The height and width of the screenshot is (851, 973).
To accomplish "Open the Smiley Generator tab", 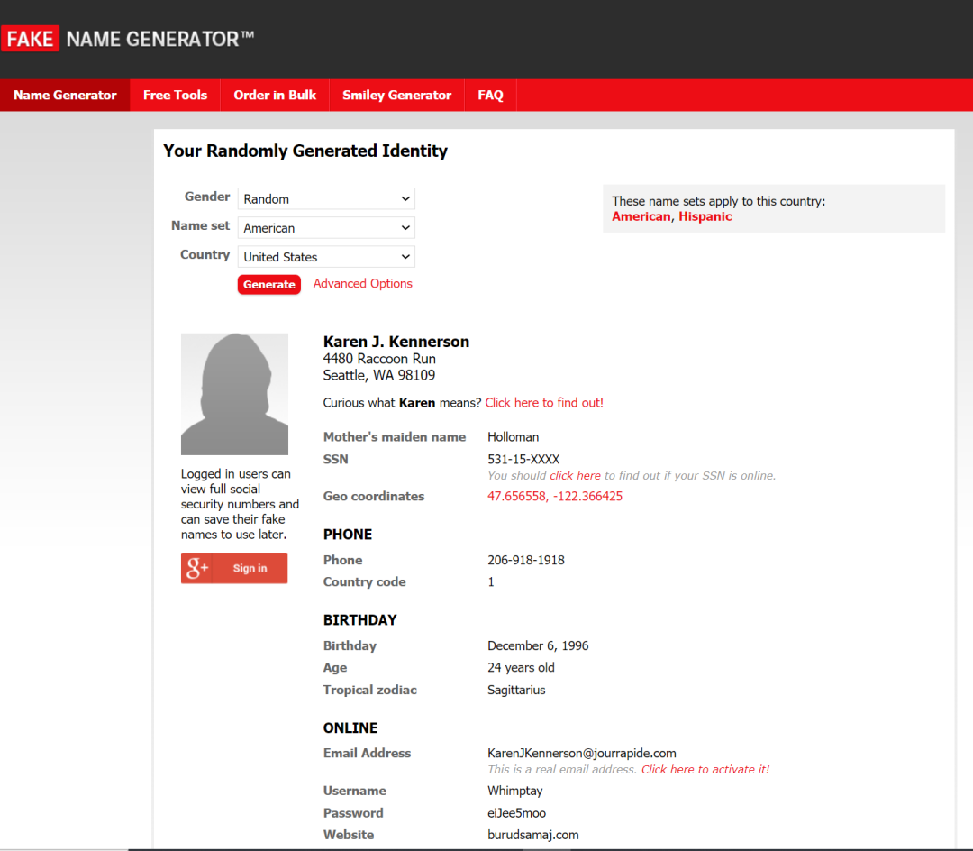I will click(396, 96).
